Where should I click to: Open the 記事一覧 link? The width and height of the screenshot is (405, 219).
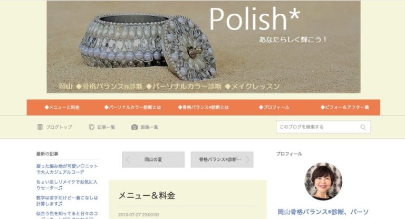106,127
